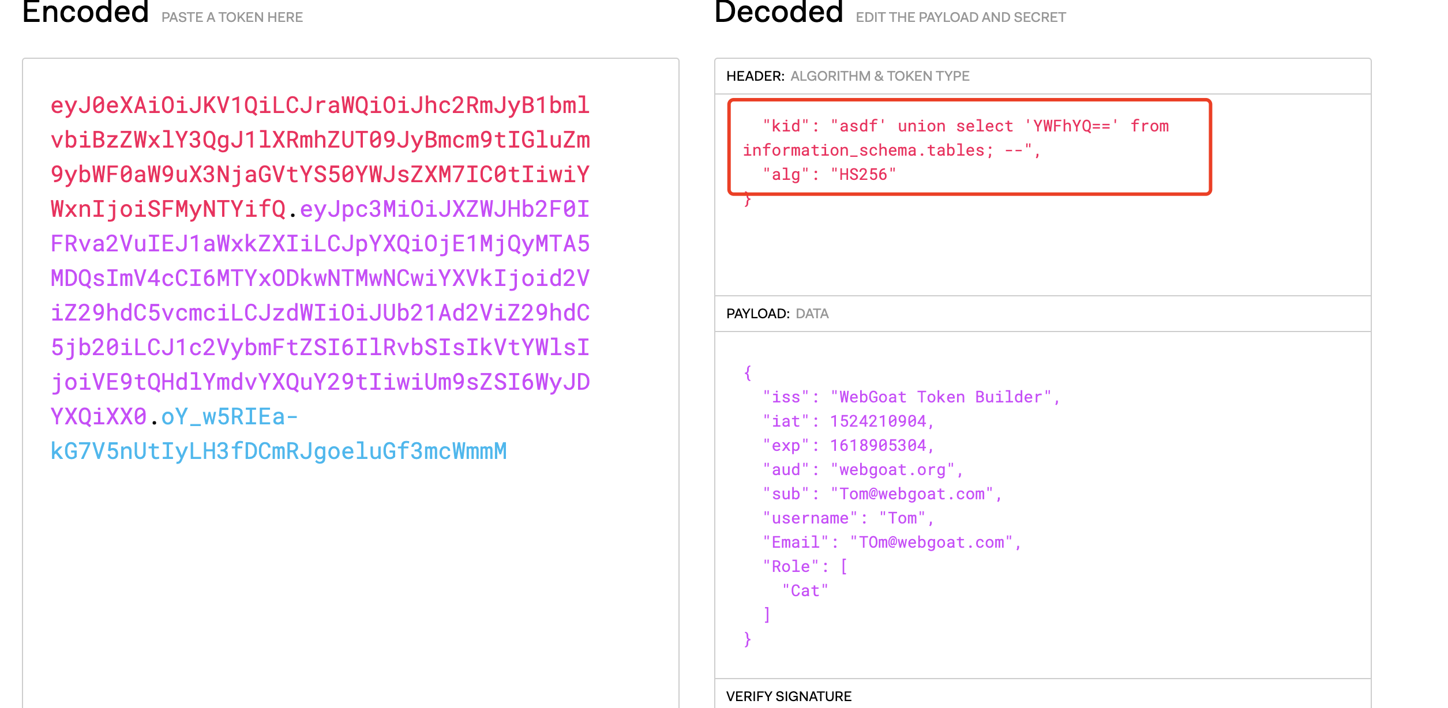Click 'PASTE A TOKEN HERE' label

tap(232, 17)
